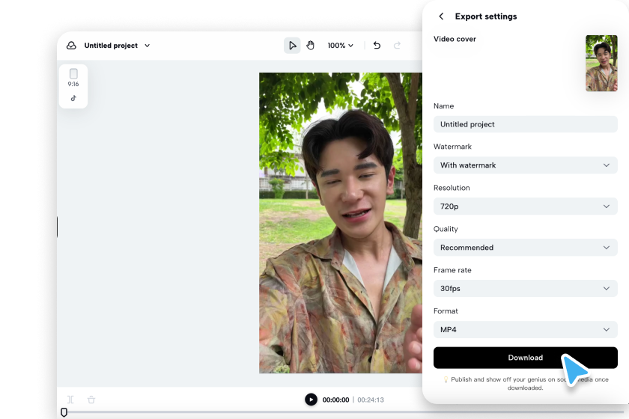629x419 pixels.
Task: Expand the Recommended quality dropdown
Action: (525, 248)
